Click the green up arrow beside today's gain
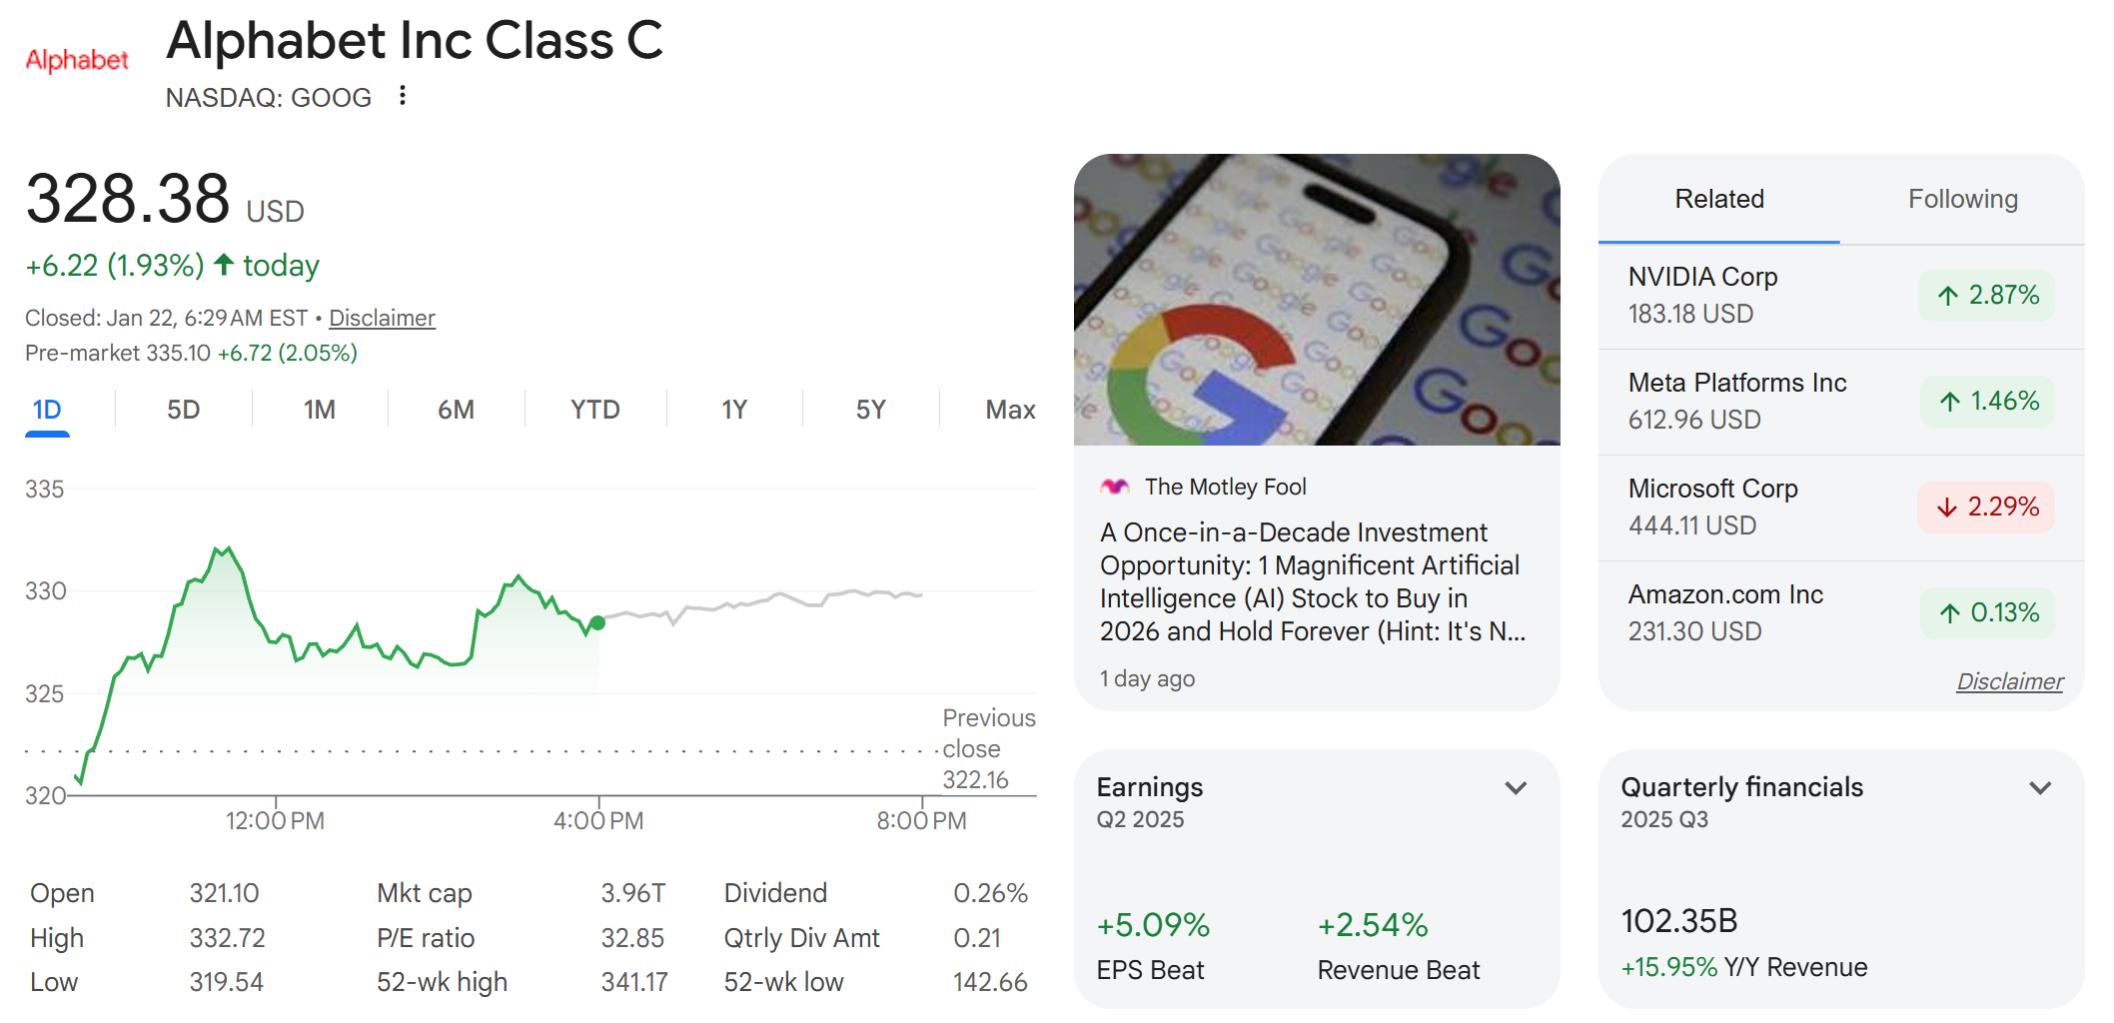The image size is (2114, 1023). pyautogui.click(x=223, y=264)
